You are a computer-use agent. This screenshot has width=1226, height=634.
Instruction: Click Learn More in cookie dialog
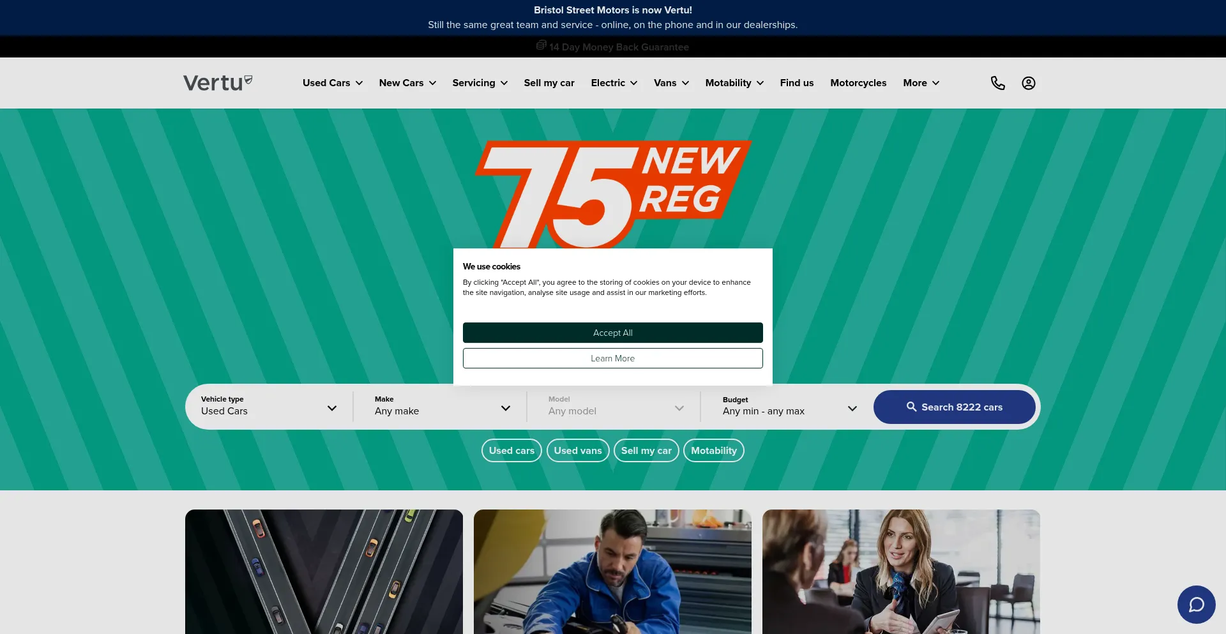pyautogui.click(x=613, y=358)
